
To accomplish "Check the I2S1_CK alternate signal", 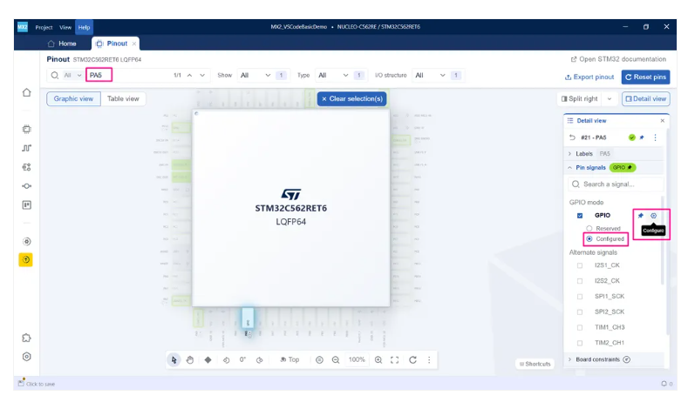I will tap(580, 265).
